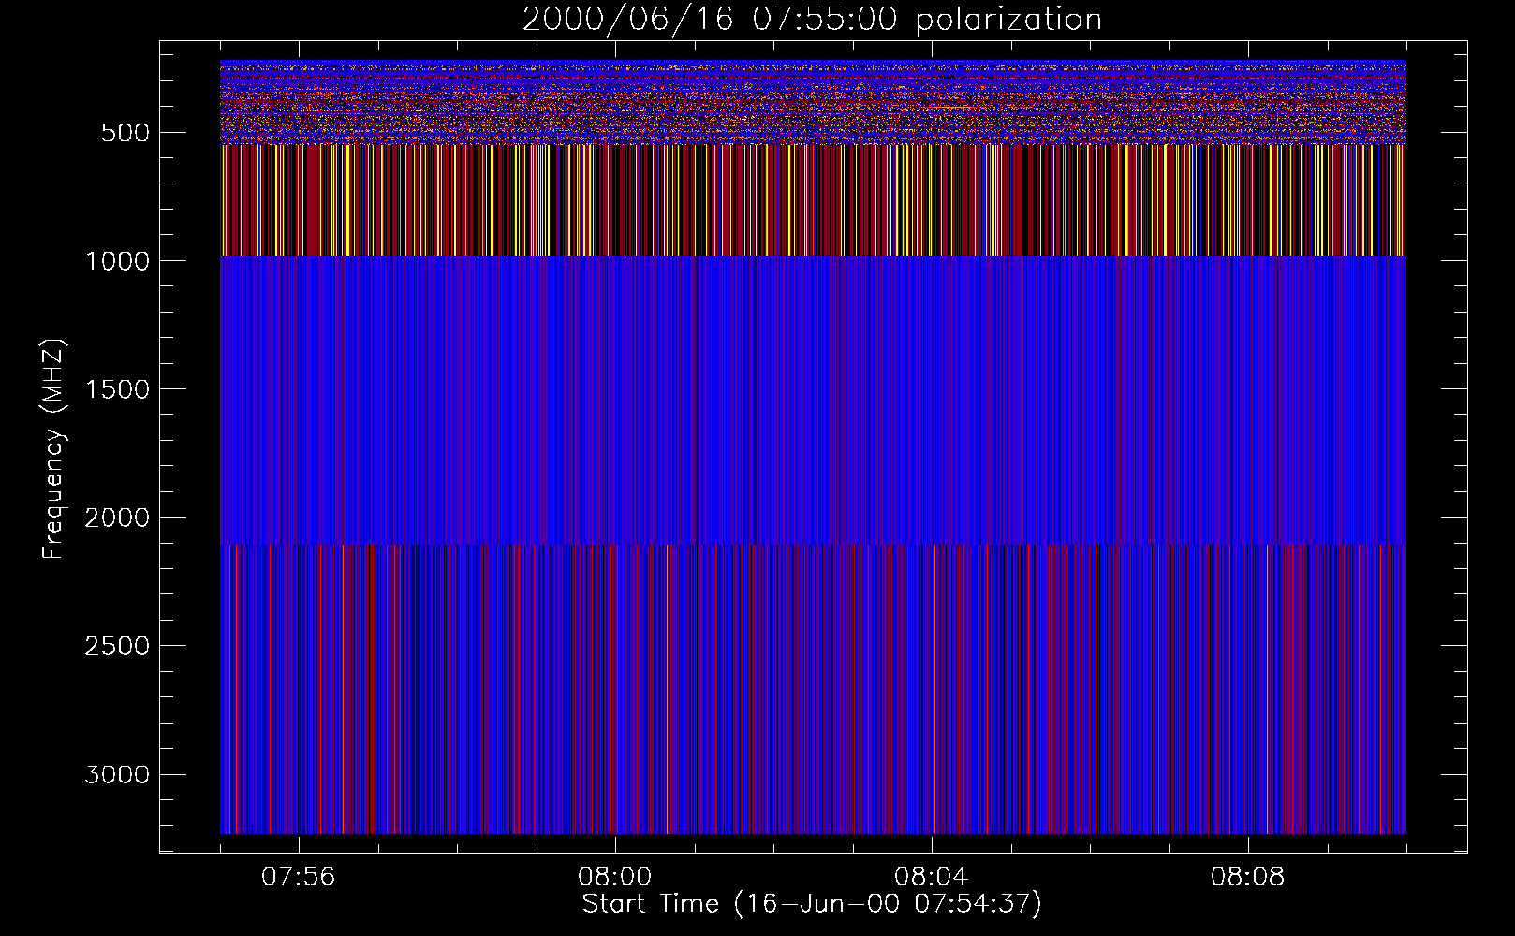The width and height of the screenshot is (1515, 936).
Task: Click the 07:56 time axis label
Action: [298, 877]
